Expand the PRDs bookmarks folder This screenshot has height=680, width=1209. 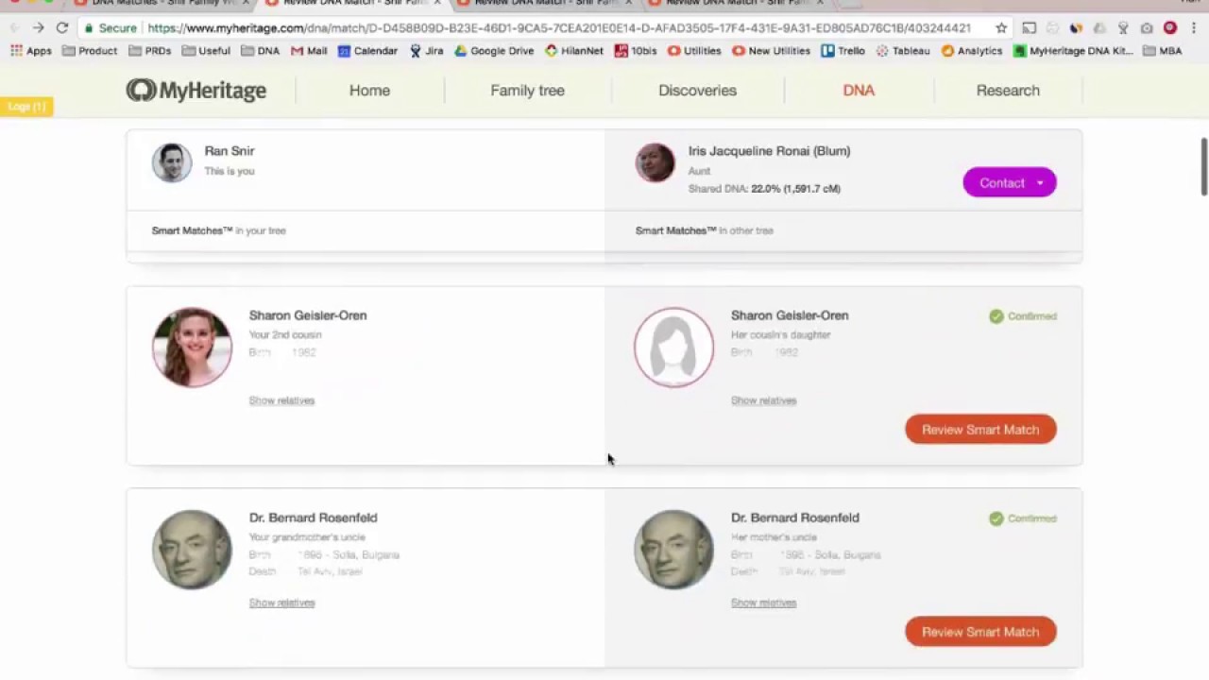[x=149, y=51]
